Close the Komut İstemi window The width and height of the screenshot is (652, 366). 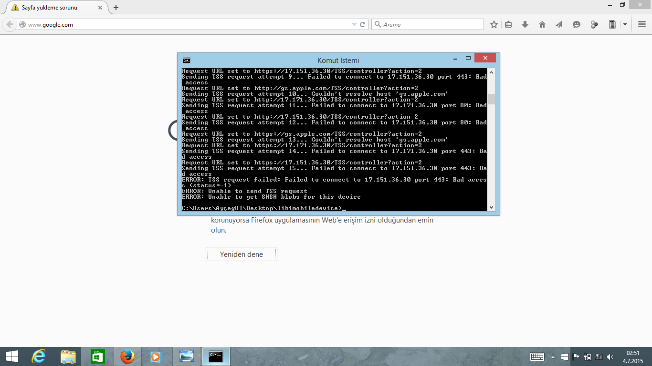(485, 58)
